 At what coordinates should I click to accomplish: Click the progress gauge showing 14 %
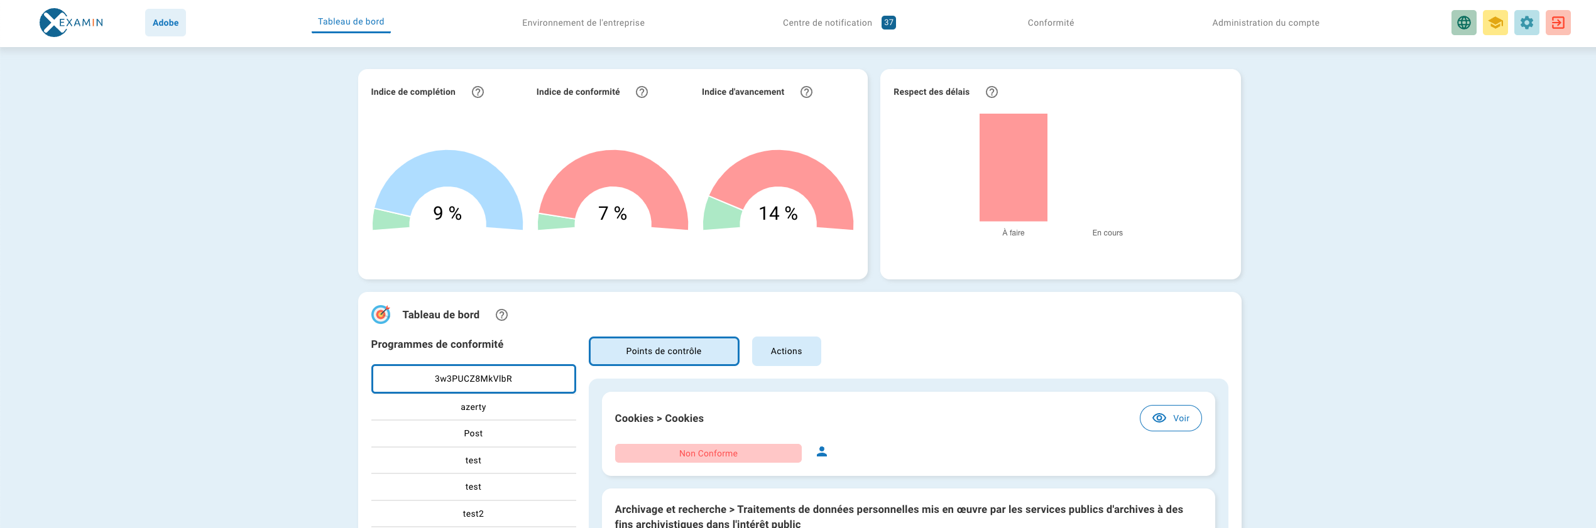point(778,190)
